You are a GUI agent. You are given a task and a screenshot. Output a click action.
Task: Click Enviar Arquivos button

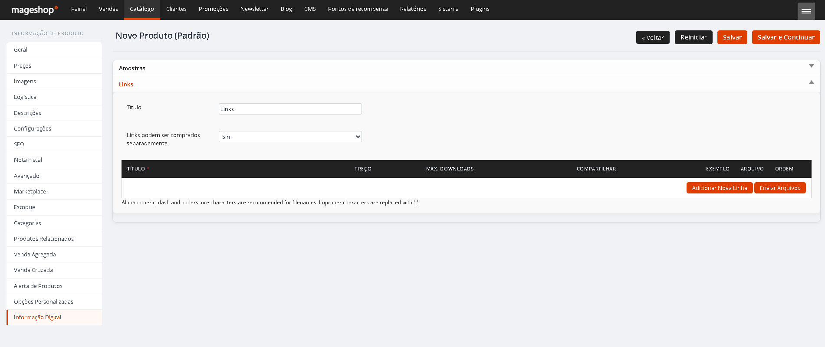(x=780, y=188)
